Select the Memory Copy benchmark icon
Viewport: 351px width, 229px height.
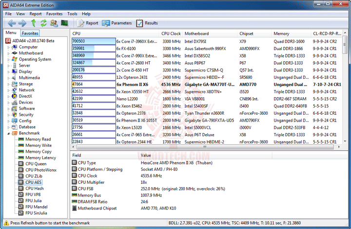pos(21,152)
